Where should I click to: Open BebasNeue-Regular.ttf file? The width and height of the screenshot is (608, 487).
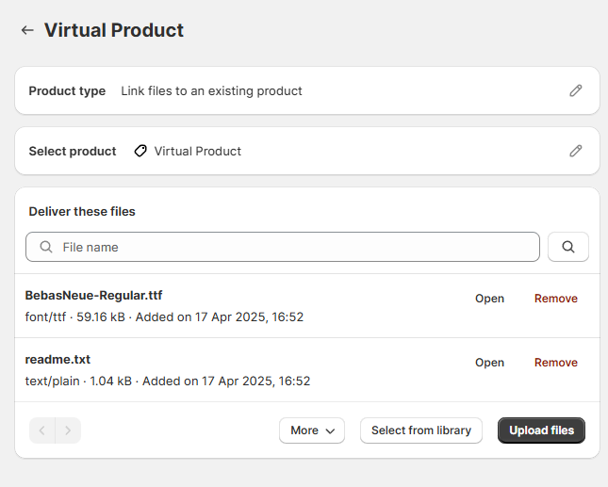coord(489,299)
